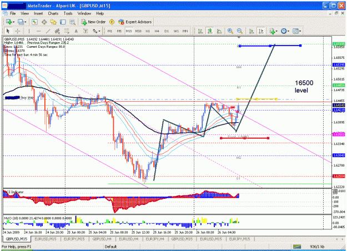Expand the Profiles dropdown arrow

25,22
